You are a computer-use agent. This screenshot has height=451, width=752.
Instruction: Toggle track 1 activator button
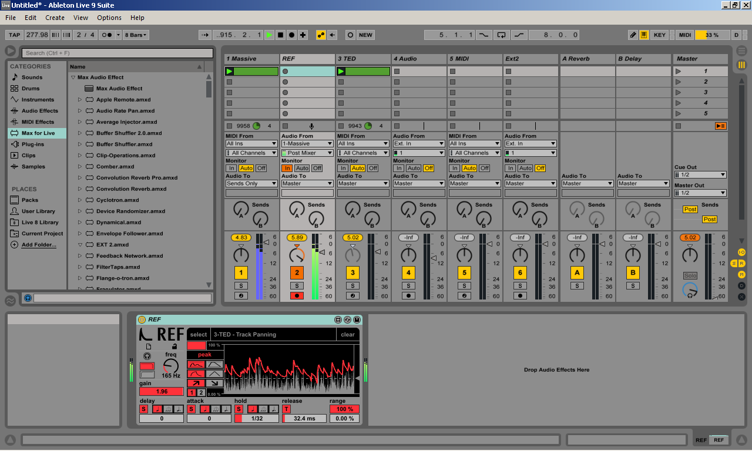241,272
